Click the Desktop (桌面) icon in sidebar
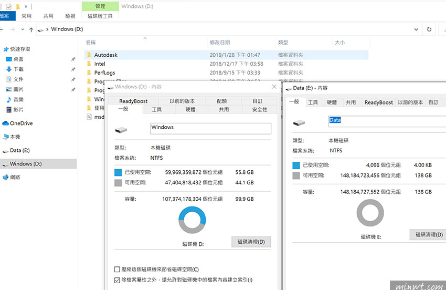The image size is (446, 290). tap(9, 59)
